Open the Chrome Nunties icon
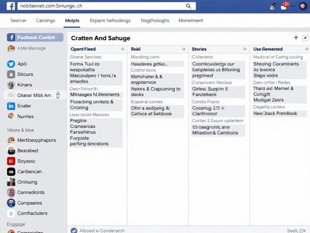The height and width of the screenshot is (233, 310). click(x=11, y=116)
